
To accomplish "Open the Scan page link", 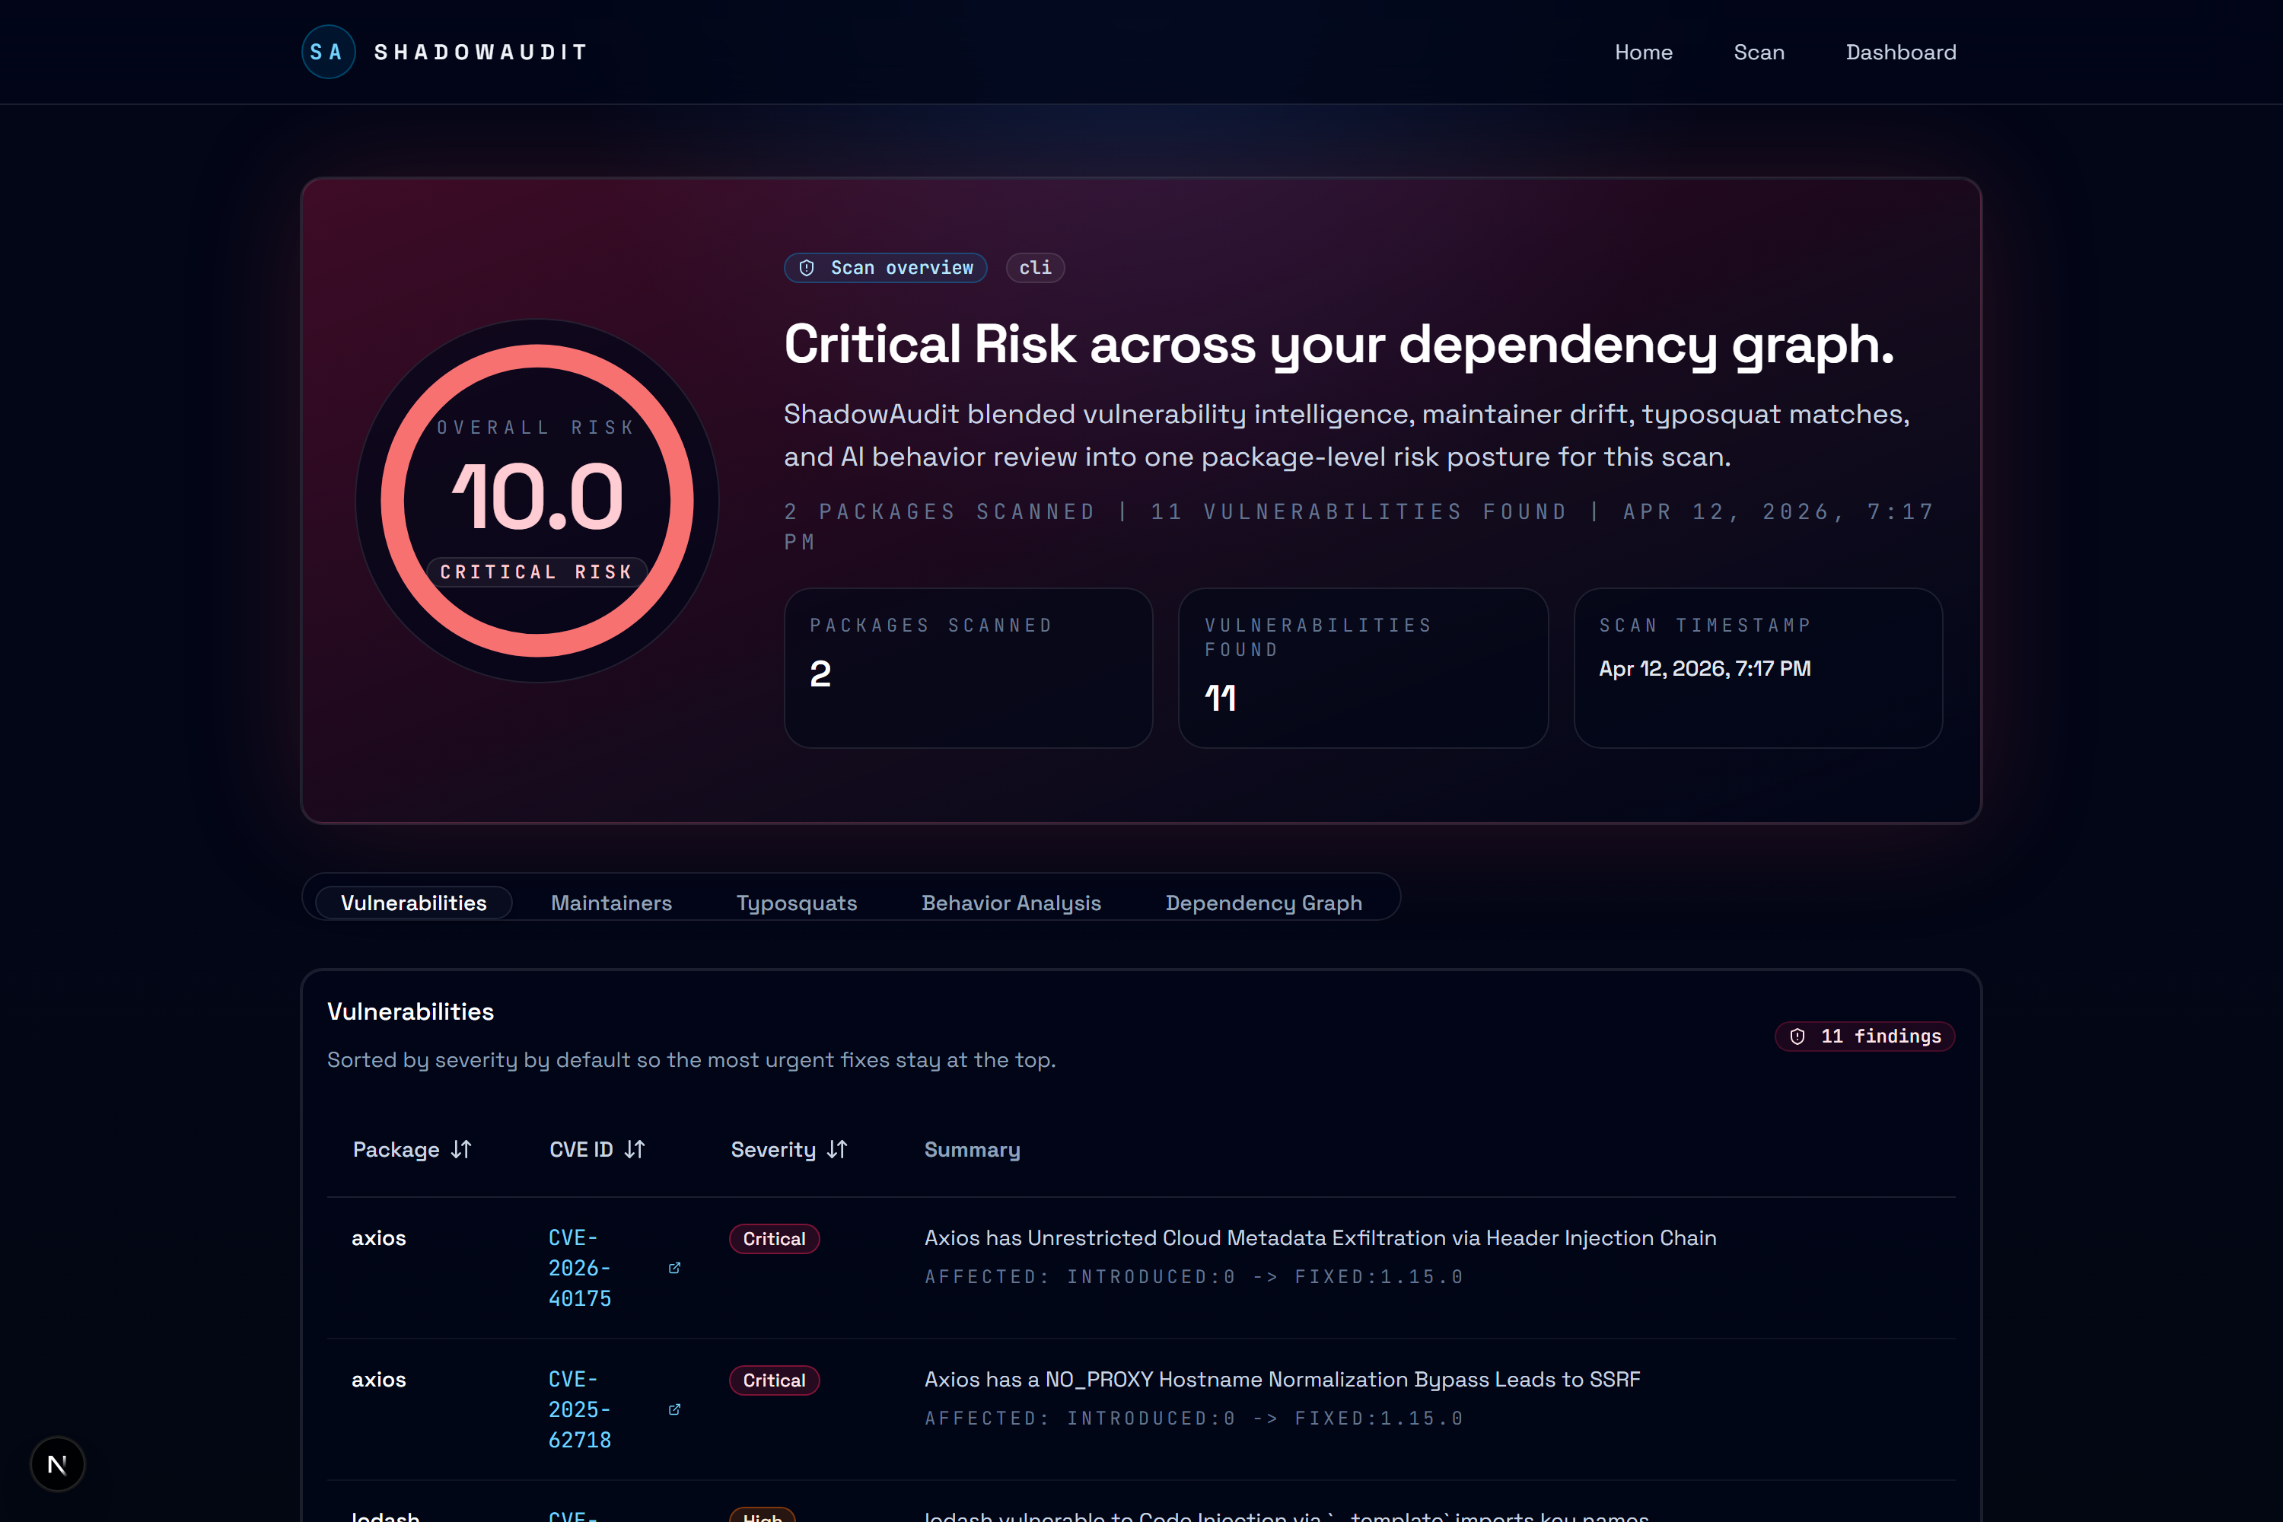I will 1758,53.
